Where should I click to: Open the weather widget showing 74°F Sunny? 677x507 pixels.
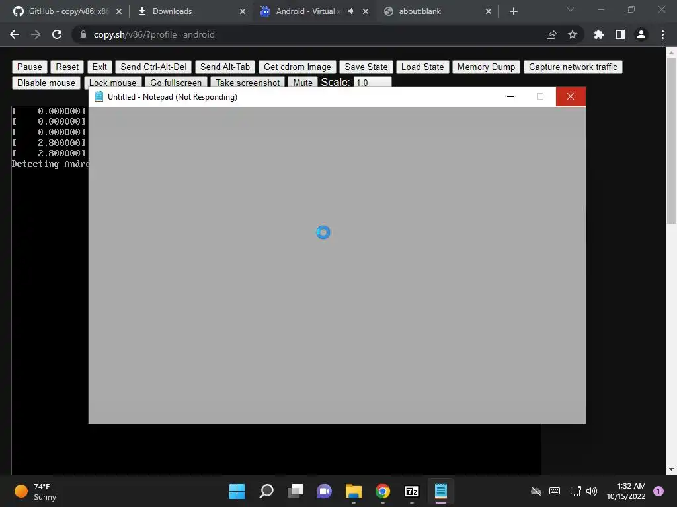36,491
